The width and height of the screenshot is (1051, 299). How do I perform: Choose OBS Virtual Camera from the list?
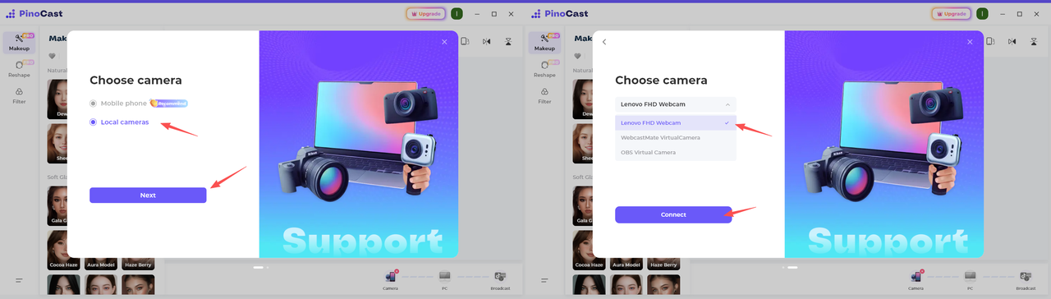point(676,152)
